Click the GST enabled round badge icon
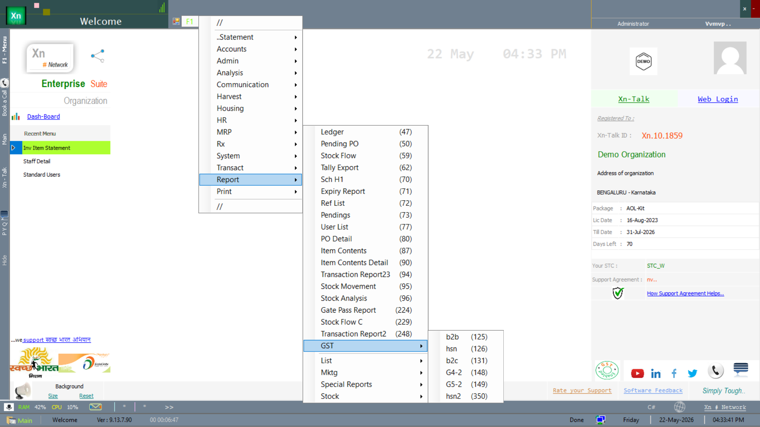 (x=607, y=370)
